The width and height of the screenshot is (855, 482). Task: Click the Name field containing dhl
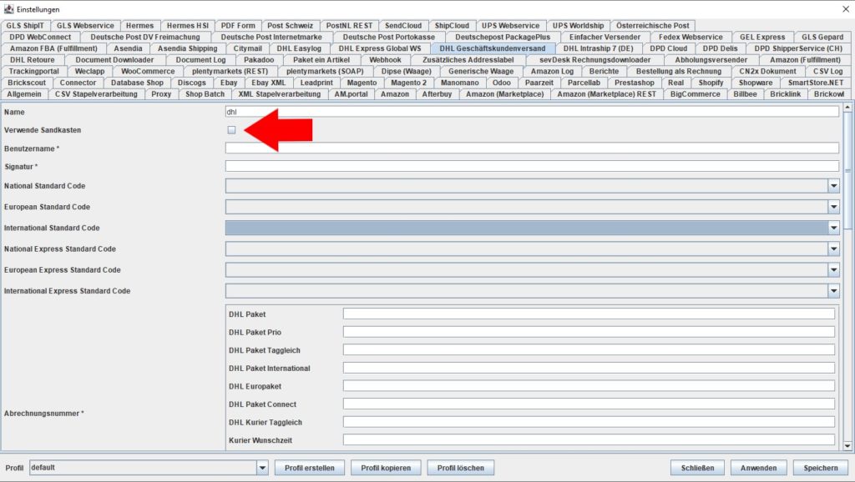click(x=532, y=112)
